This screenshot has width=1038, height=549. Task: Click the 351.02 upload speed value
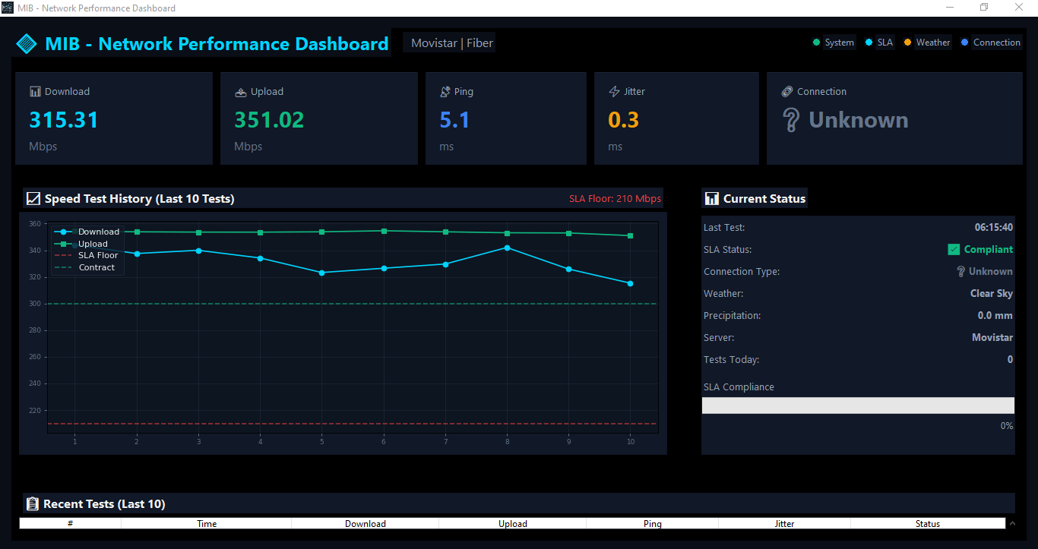(x=269, y=120)
